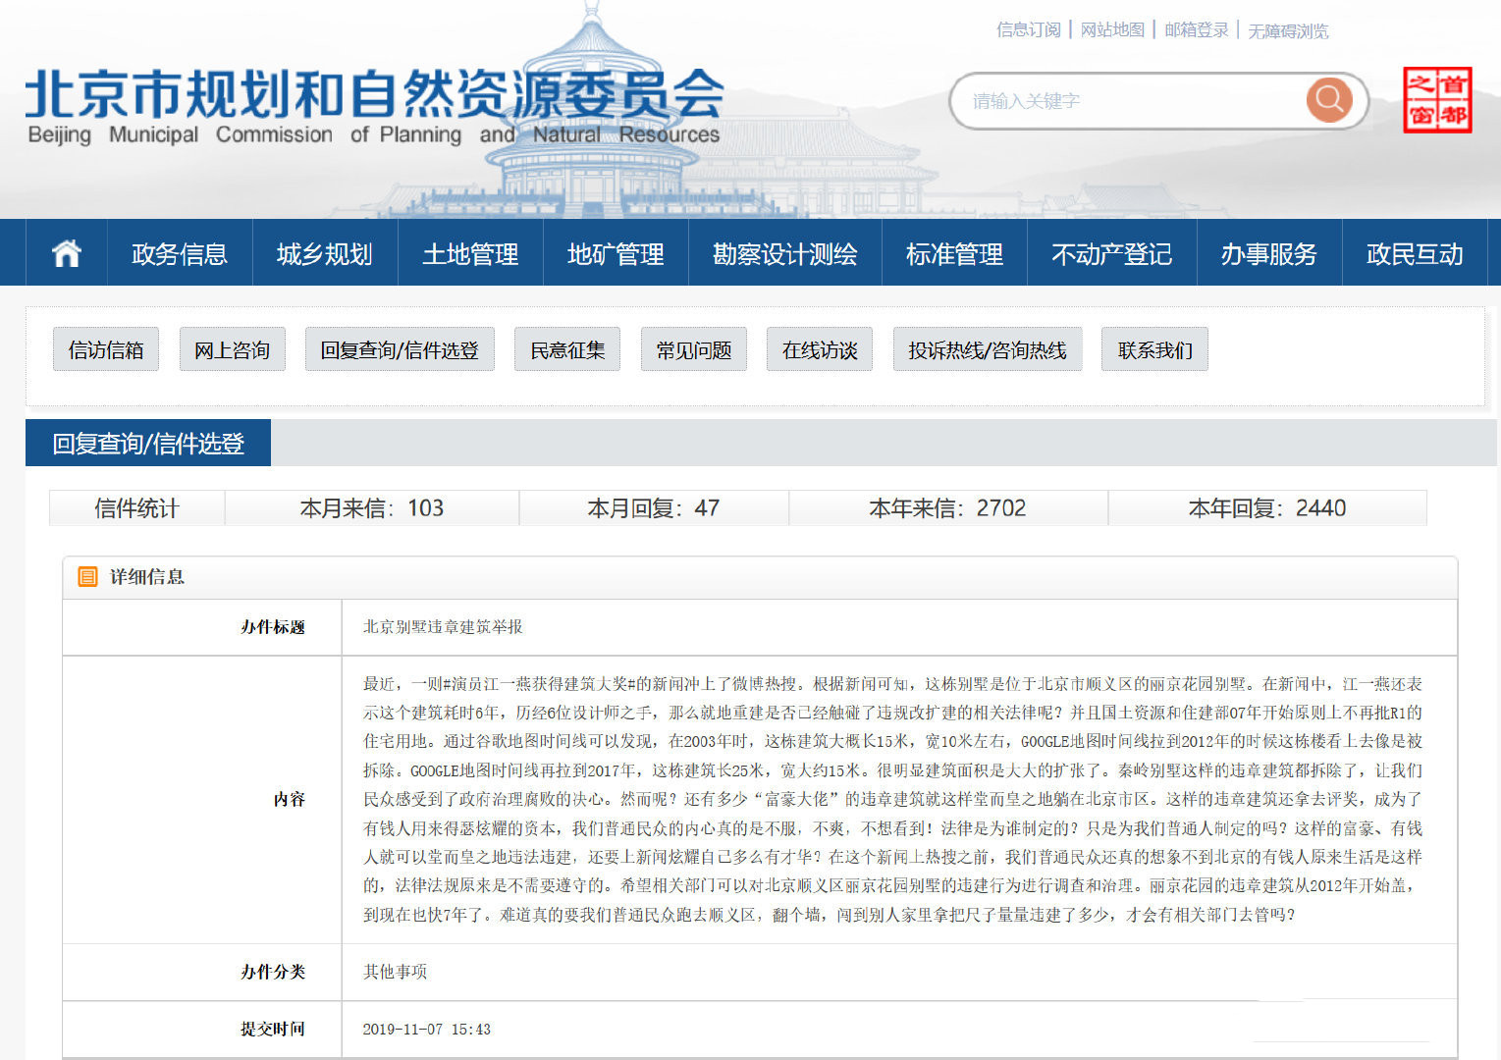Click the 北京市规划和自然资源委员会 site logo
Viewport: 1501px width, 1060px height.
click(x=374, y=106)
